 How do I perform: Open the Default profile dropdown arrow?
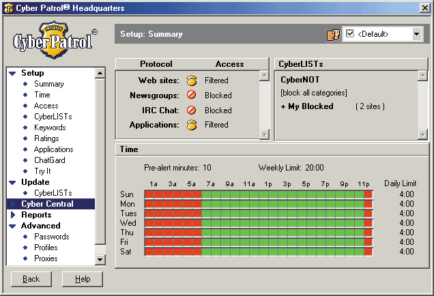click(x=416, y=34)
